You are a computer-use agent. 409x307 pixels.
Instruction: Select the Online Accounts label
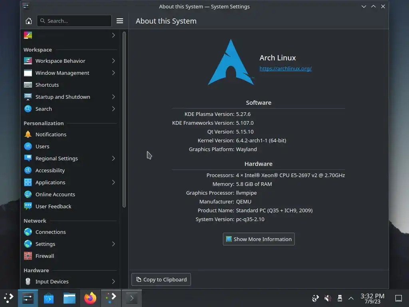pyautogui.click(x=55, y=195)
